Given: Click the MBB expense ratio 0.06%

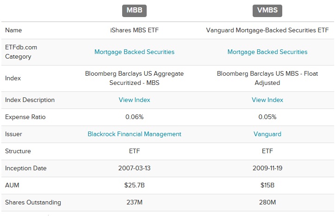Looking at the screenshot, I should [x=134, y=117].
